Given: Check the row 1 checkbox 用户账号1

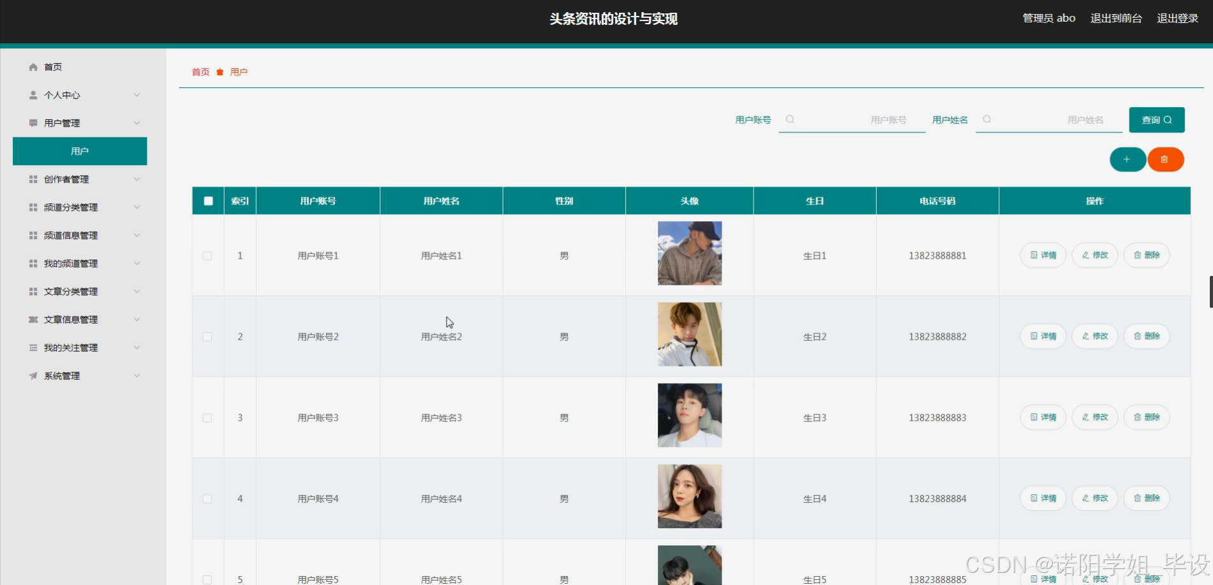Looking at the screenshot, I should [x=207, y=256].
